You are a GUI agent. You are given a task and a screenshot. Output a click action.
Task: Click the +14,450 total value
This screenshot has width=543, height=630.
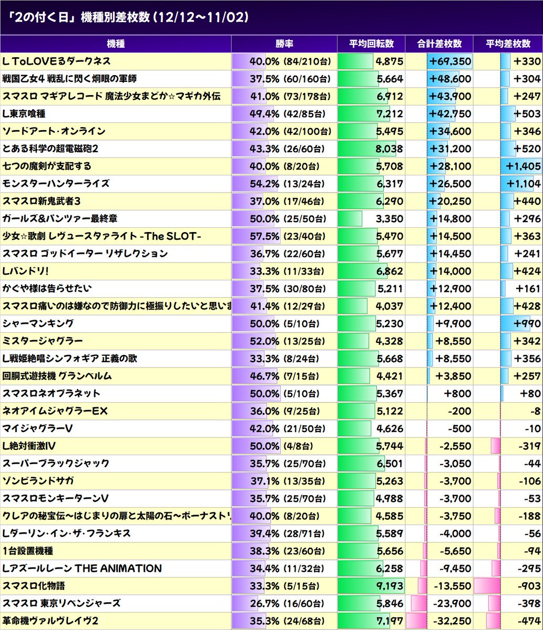(450, 254)
